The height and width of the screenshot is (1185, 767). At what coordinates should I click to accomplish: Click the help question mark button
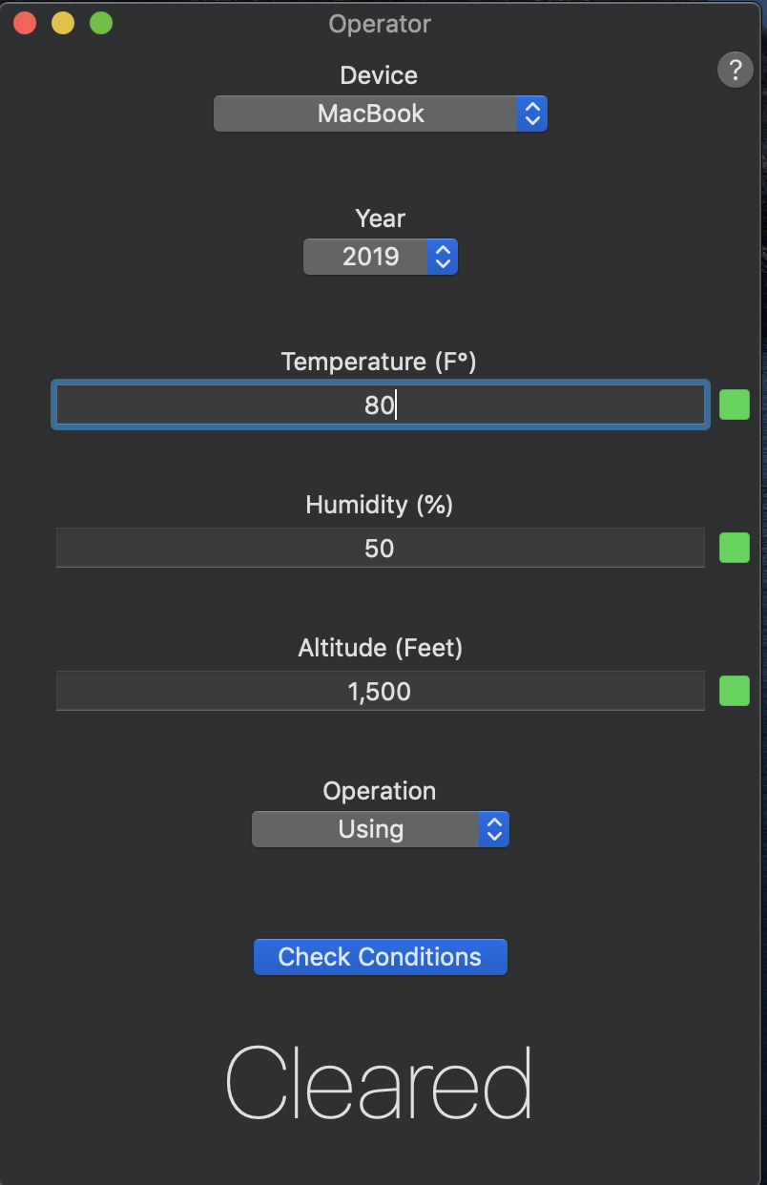(735, 70)
